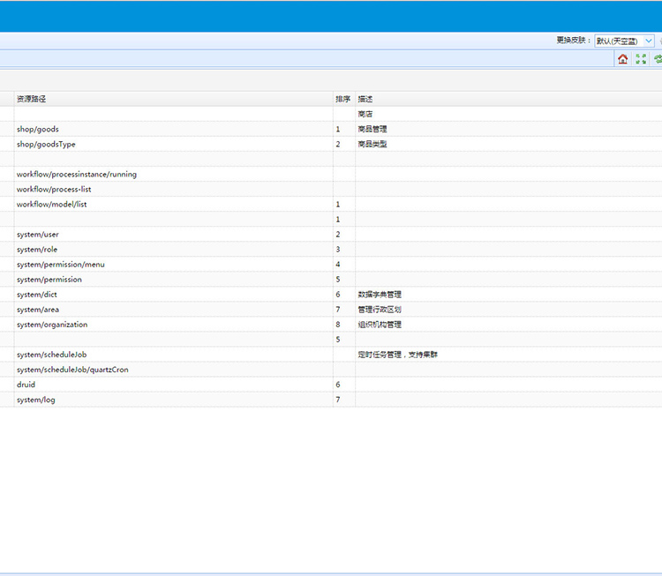The width and height of the screenshot is (662, 576).
Task: Select the system/organization path cell
Action: coord(173,325)
